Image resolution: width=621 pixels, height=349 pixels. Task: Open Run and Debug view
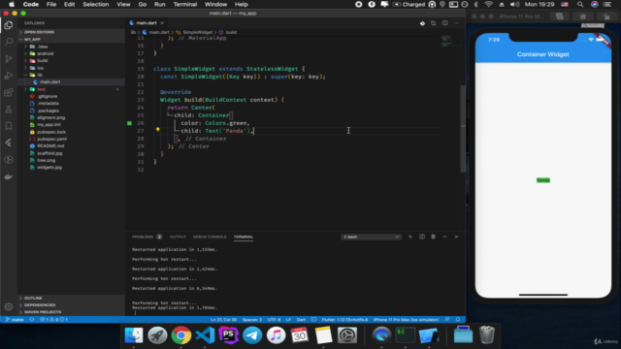pos(9,76)
